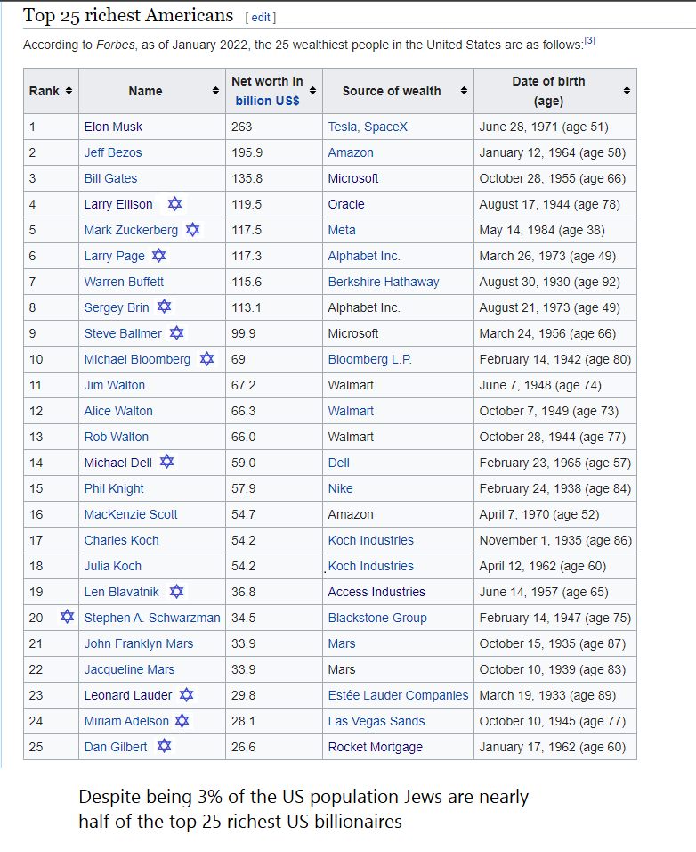Viewport: 696px width, 852px height.
Task: Open the Leonard Lauder name link
Action: [x=128, y=695]
